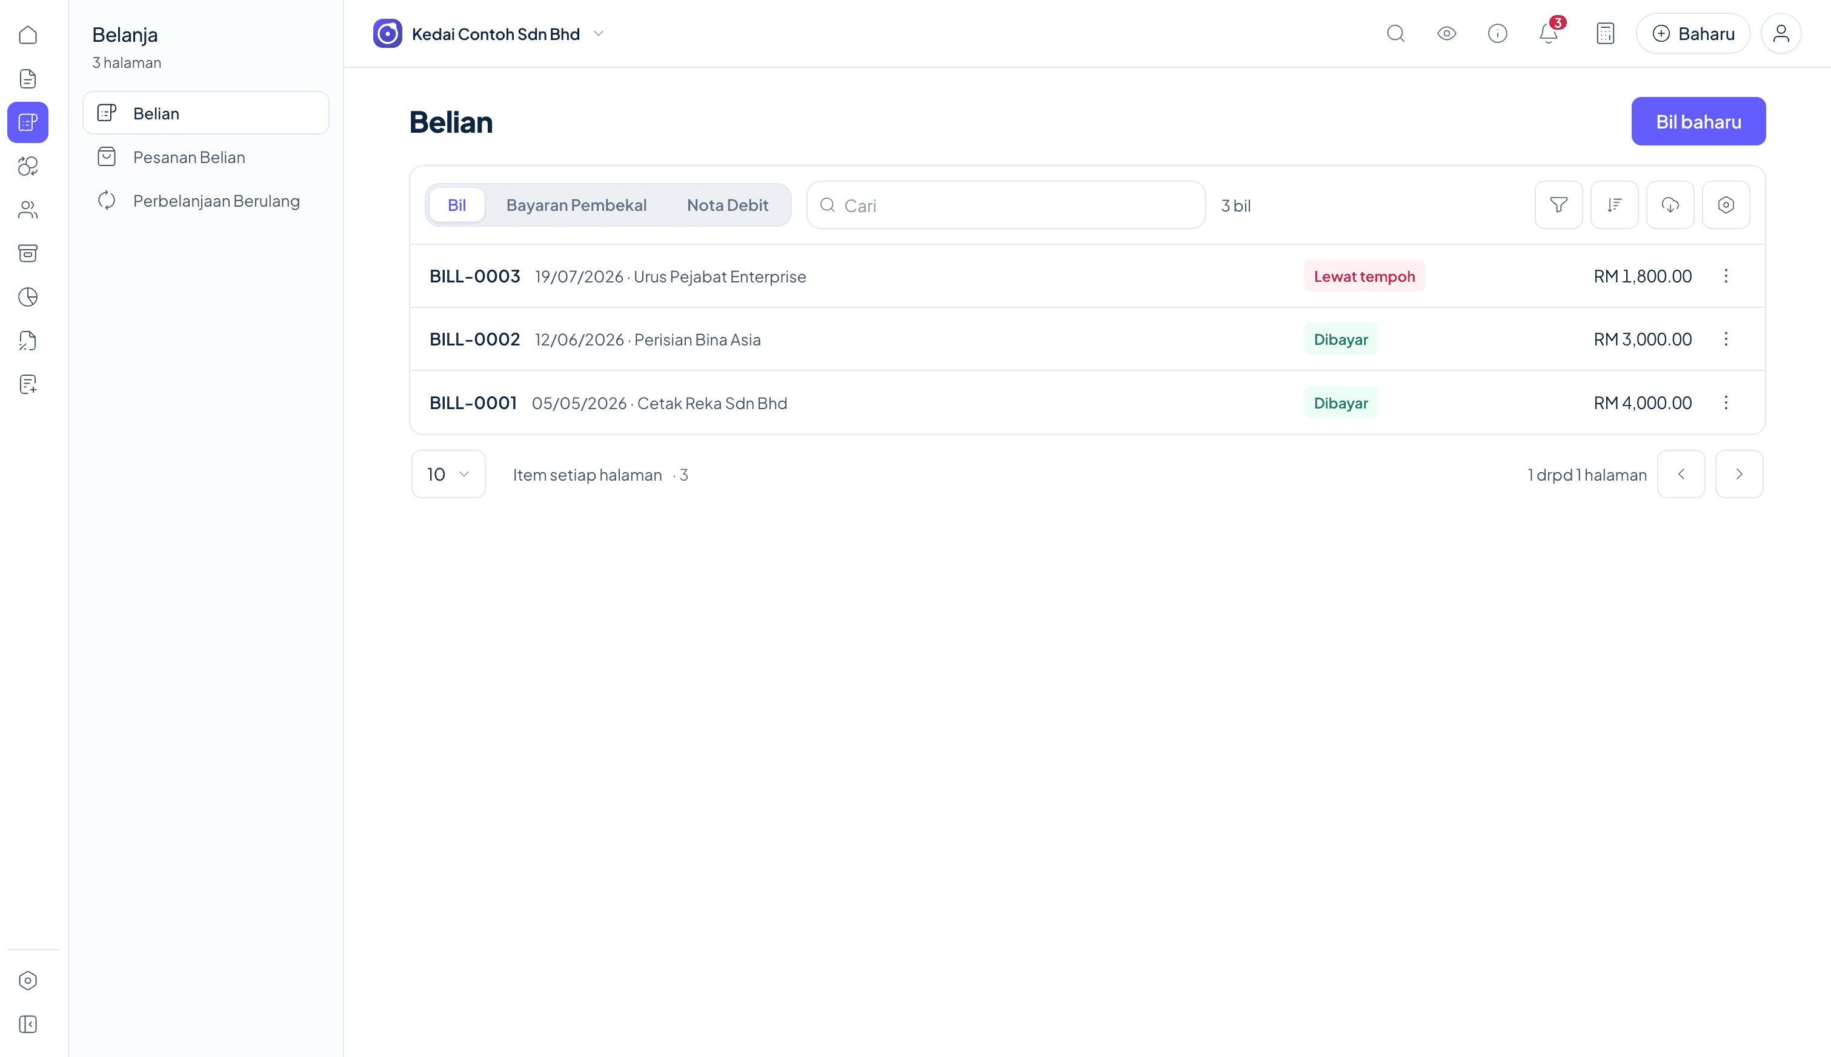Click the Dibayar badge on BILL-0002
The width and height of the screenshot is (1831, 1057).
[x=1340, y=339]
